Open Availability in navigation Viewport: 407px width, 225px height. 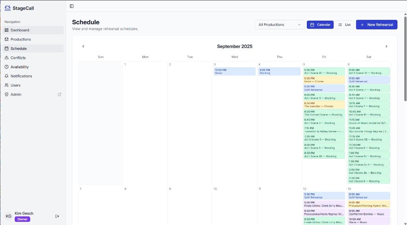tap(33, 67)
